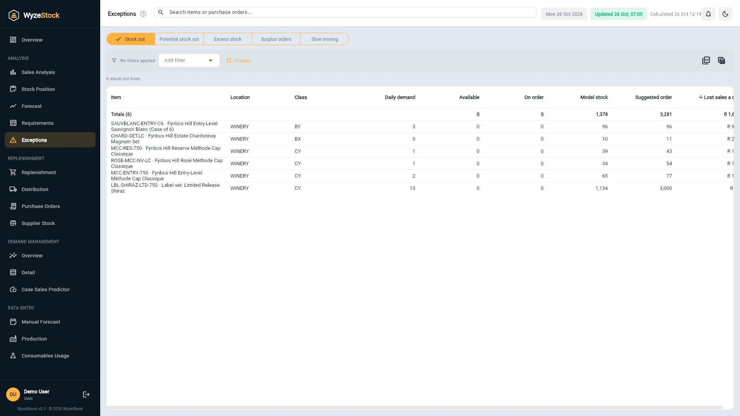Sort by Lost sales column arrow
This screenshot has width=740, height=416.
click(x=701, y=97)
